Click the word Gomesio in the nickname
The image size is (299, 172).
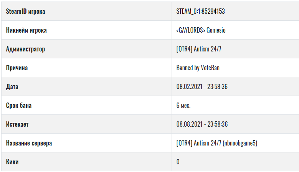click(x=216, y=30)
